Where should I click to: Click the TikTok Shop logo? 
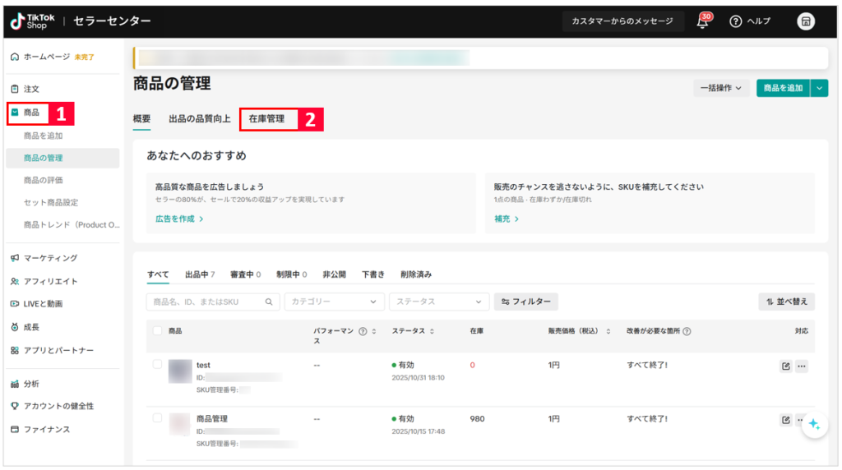33,21
